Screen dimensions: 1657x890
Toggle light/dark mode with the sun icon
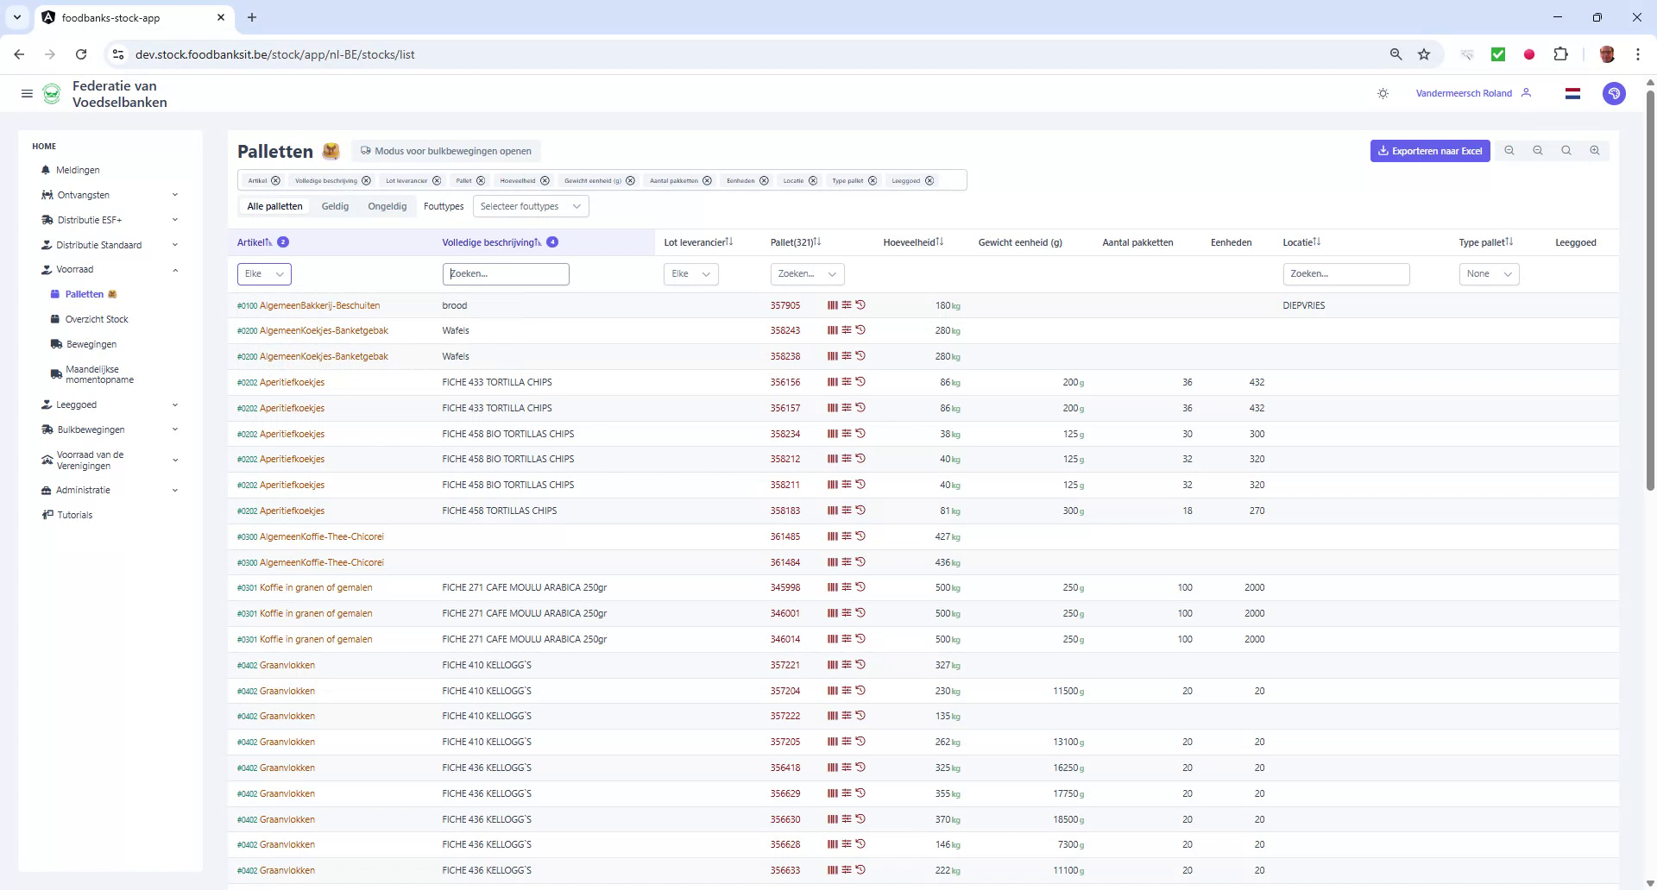coord(1383,93)
